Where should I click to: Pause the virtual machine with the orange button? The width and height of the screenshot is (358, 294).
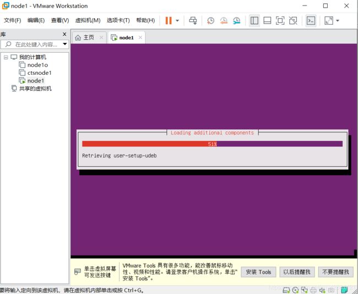(x=169, y=20)
